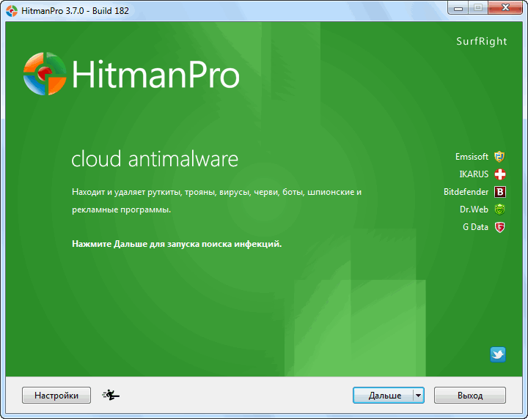Click the IKARUS red cross icon
This screenshot has width=528, height=419.
click(x=499, y=174)
